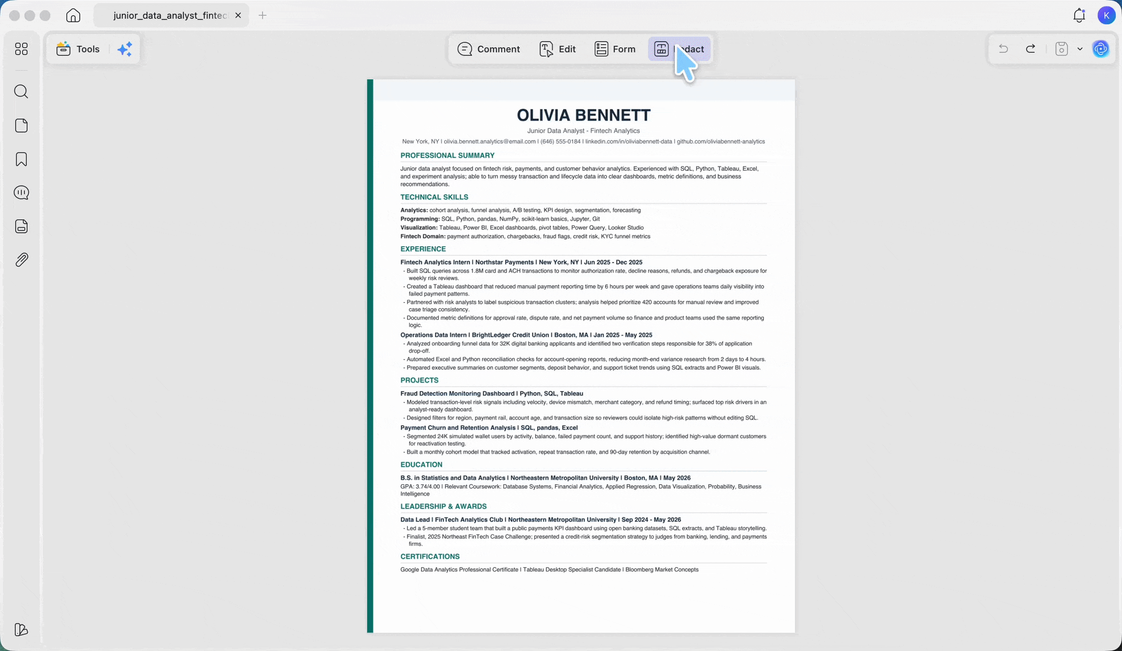Click the OLIVIA BENNETT name heading
The width and height of the screenshot is (1122, 651).
[x=583, y=115]
